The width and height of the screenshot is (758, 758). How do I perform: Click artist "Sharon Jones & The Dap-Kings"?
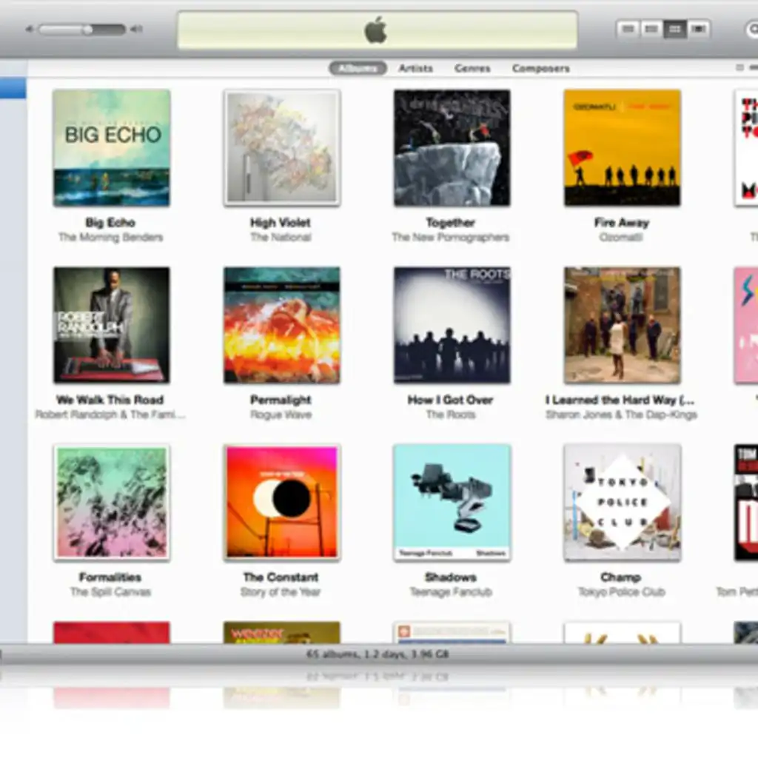point(621,415)
